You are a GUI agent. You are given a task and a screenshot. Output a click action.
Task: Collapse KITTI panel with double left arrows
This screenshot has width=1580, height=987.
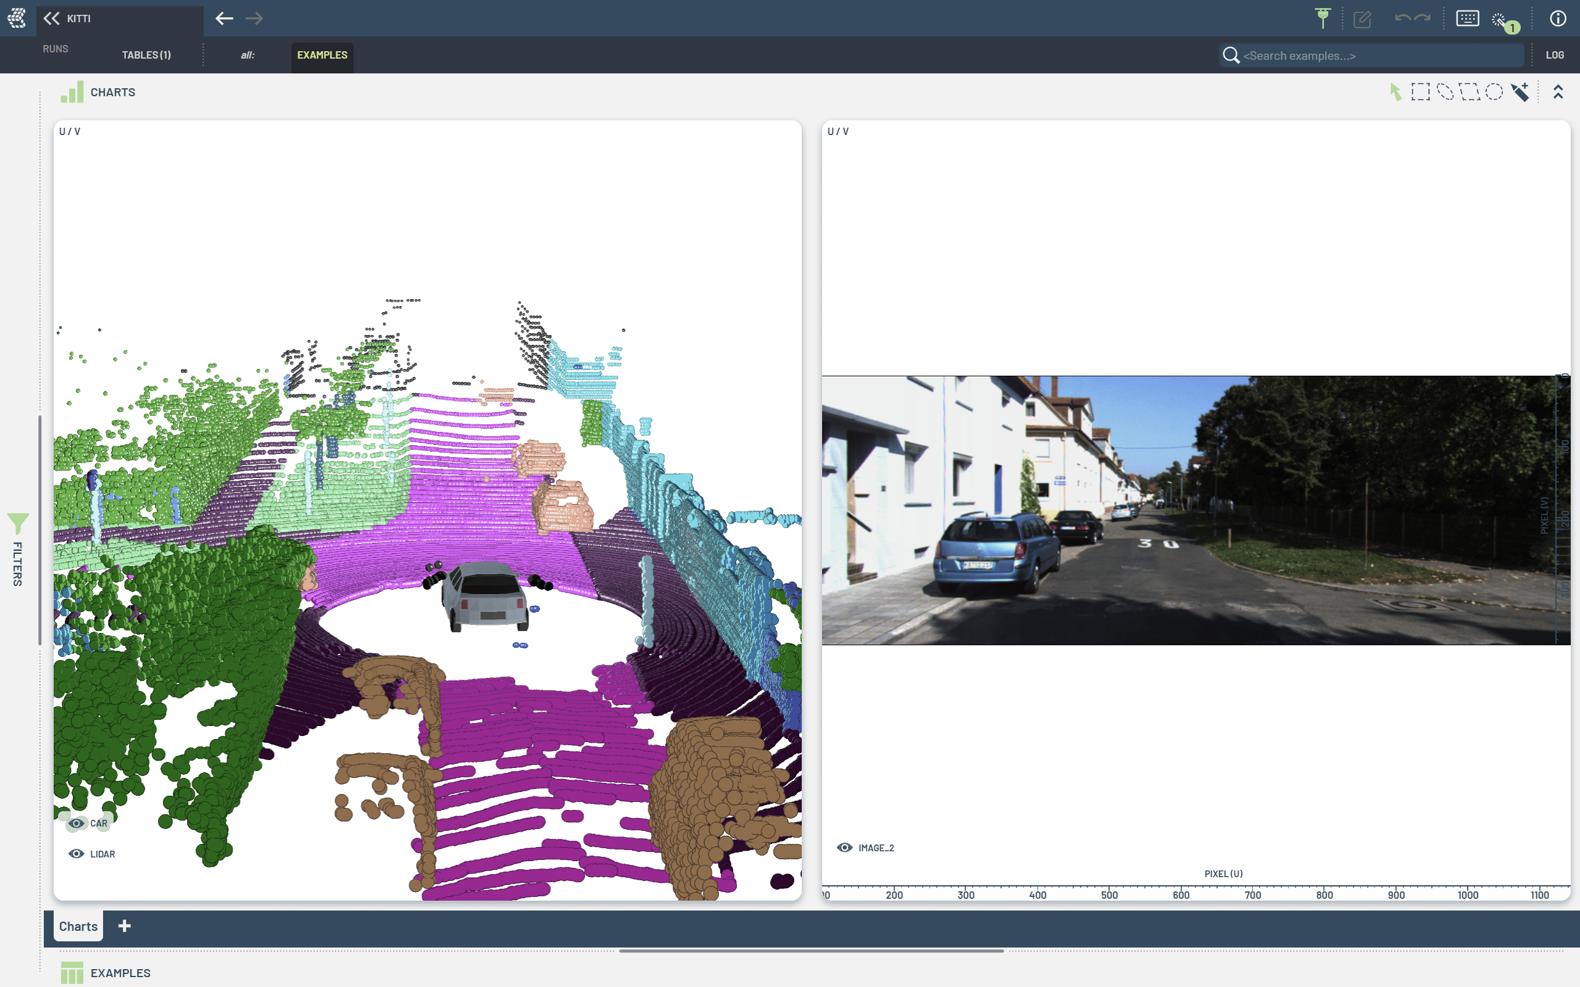[x=52, y=19]
